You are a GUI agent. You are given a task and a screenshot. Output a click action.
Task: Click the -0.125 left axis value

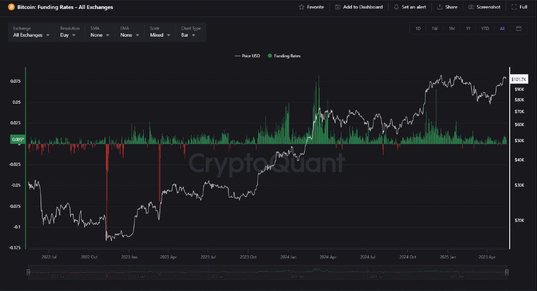(x=15, y=248)
